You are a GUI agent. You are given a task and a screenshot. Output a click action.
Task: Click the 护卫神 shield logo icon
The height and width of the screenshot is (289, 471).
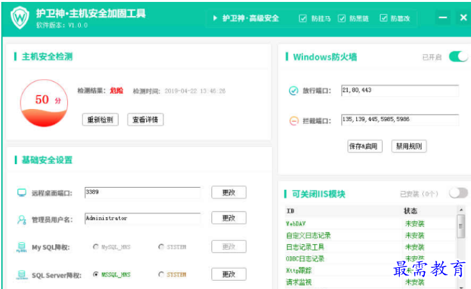[20, 18]
